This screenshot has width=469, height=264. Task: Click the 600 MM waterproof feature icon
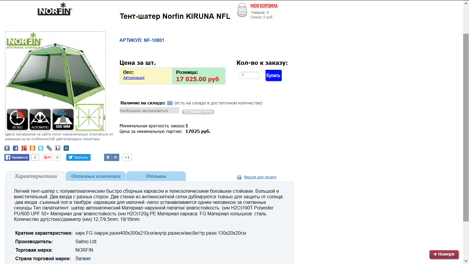tap(63, 119)
